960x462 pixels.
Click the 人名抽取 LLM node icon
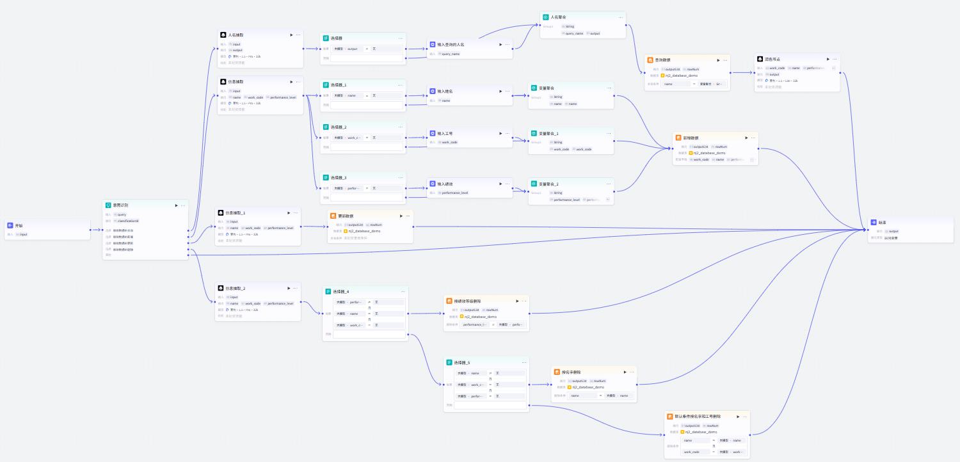pos(223,35)
